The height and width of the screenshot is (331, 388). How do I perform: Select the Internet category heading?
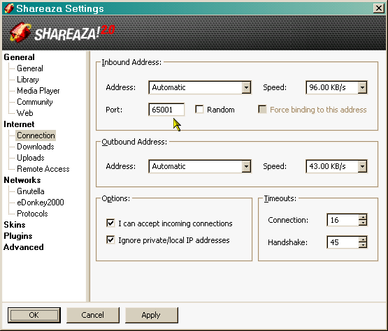[x=19, y=124]
